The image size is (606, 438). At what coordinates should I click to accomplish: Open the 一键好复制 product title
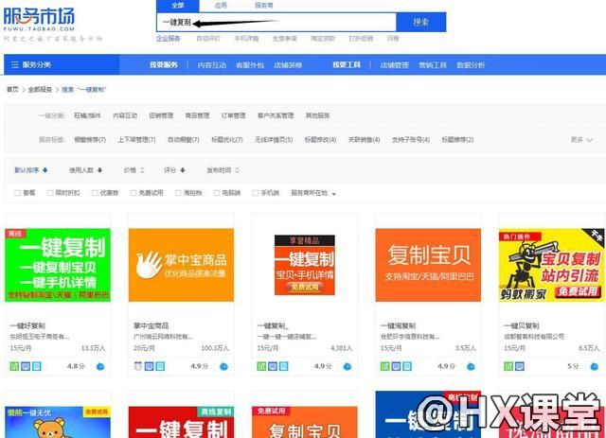(x=27, y=325)
